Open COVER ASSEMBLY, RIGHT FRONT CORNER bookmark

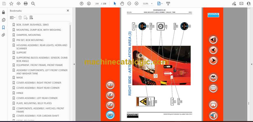click(x=39, y=83)
